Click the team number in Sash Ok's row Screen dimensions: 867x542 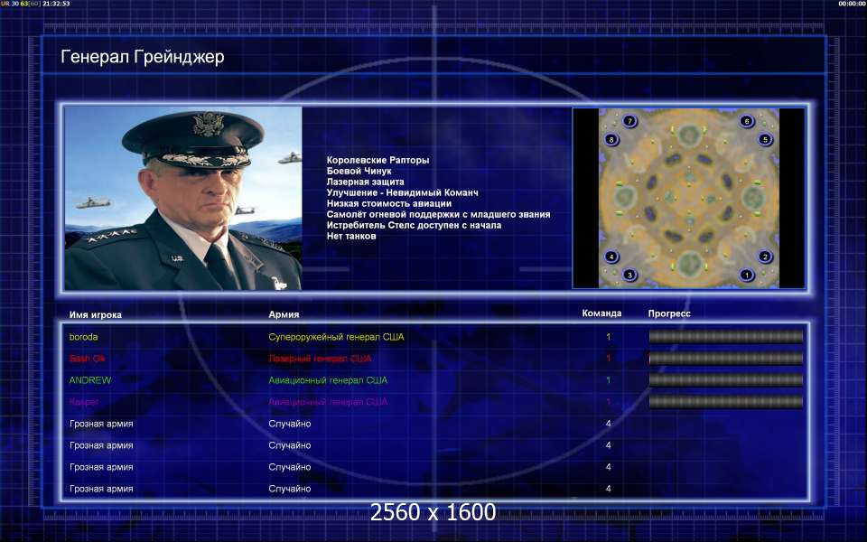pos(608,359)
